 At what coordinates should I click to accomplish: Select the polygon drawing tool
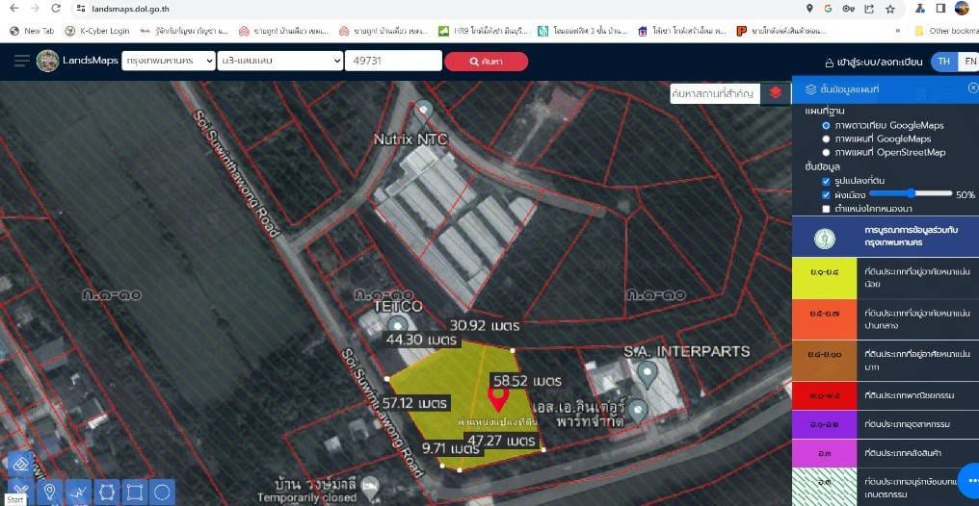(x=106, y=492)
